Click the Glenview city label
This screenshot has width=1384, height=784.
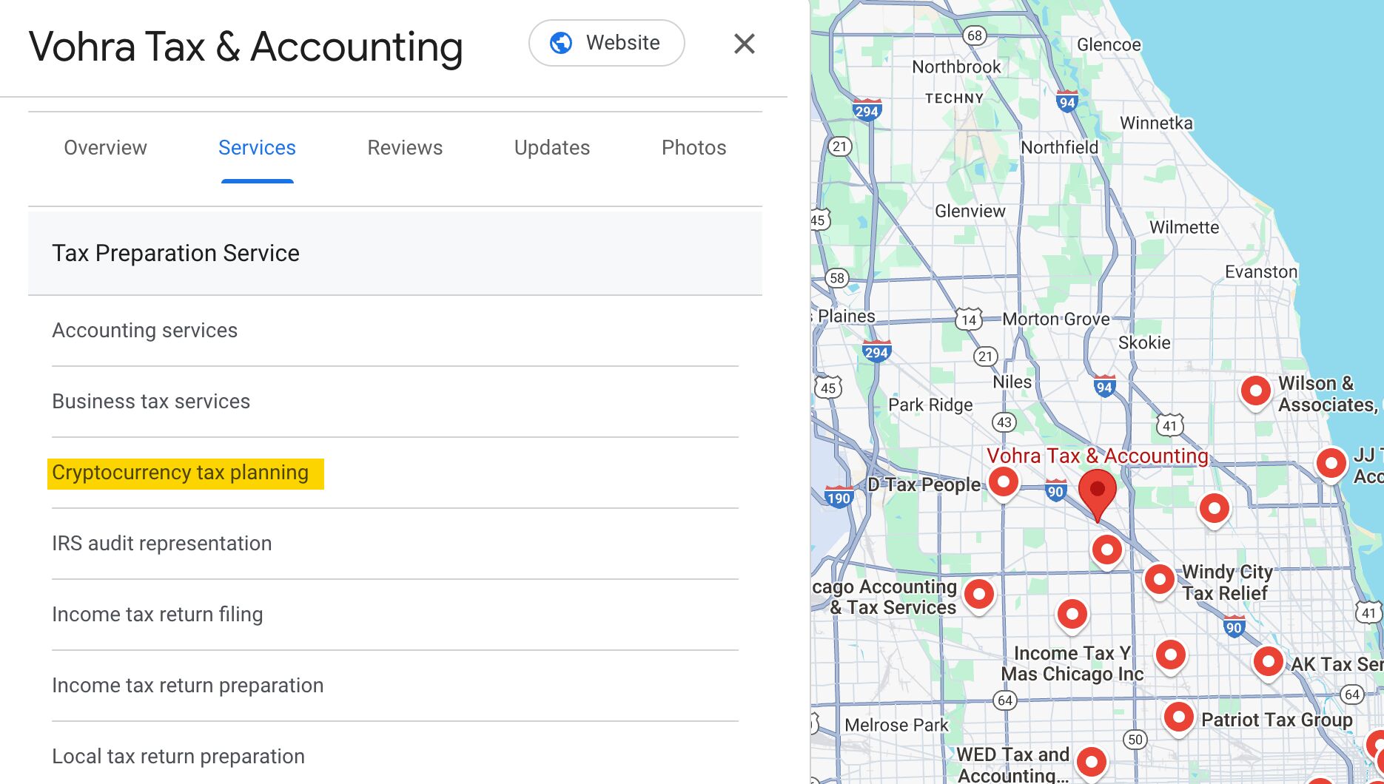tap(970, 211)
